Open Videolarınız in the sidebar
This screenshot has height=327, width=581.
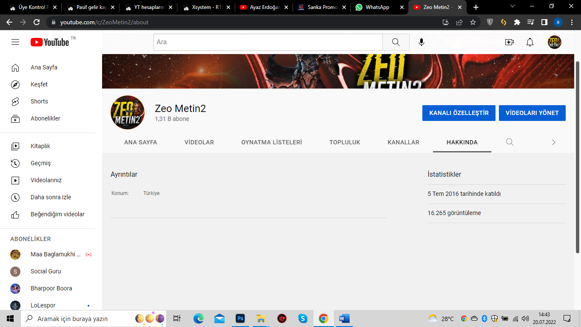coord(51,180)
